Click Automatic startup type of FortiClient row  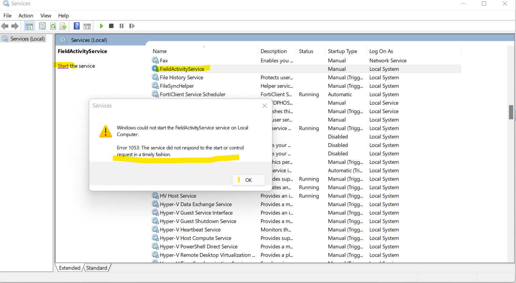[340, 94]
